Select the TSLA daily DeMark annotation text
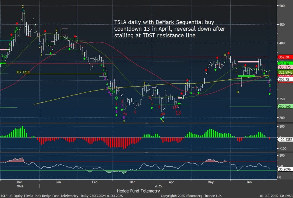Screen dimensions: 293x198 click(170, 29)
